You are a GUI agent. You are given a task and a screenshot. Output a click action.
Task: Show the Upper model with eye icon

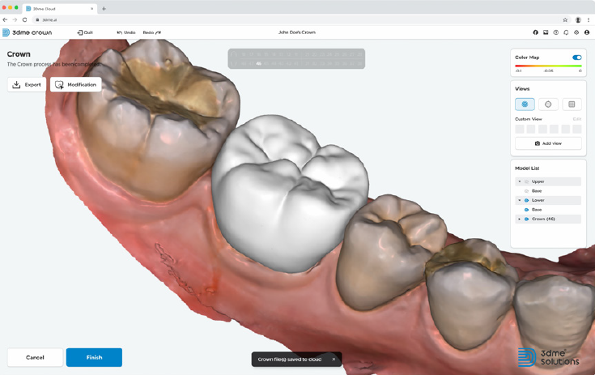(526, 181)
